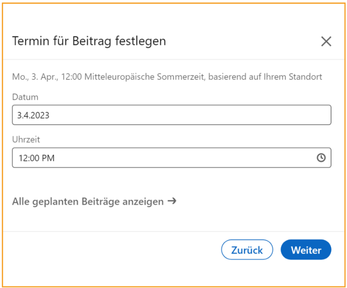The image size is (347, 288).
Task: Open Alle geplanten Beiträge anzeigen link
Action: [x=94, y=202]
